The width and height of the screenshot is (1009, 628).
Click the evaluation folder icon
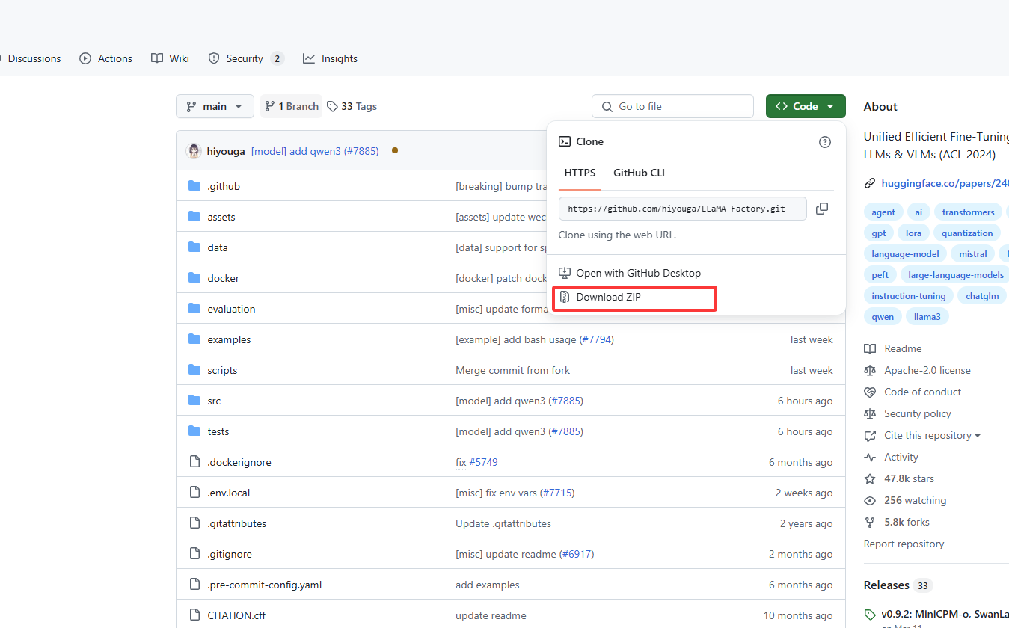click(194, 309)
